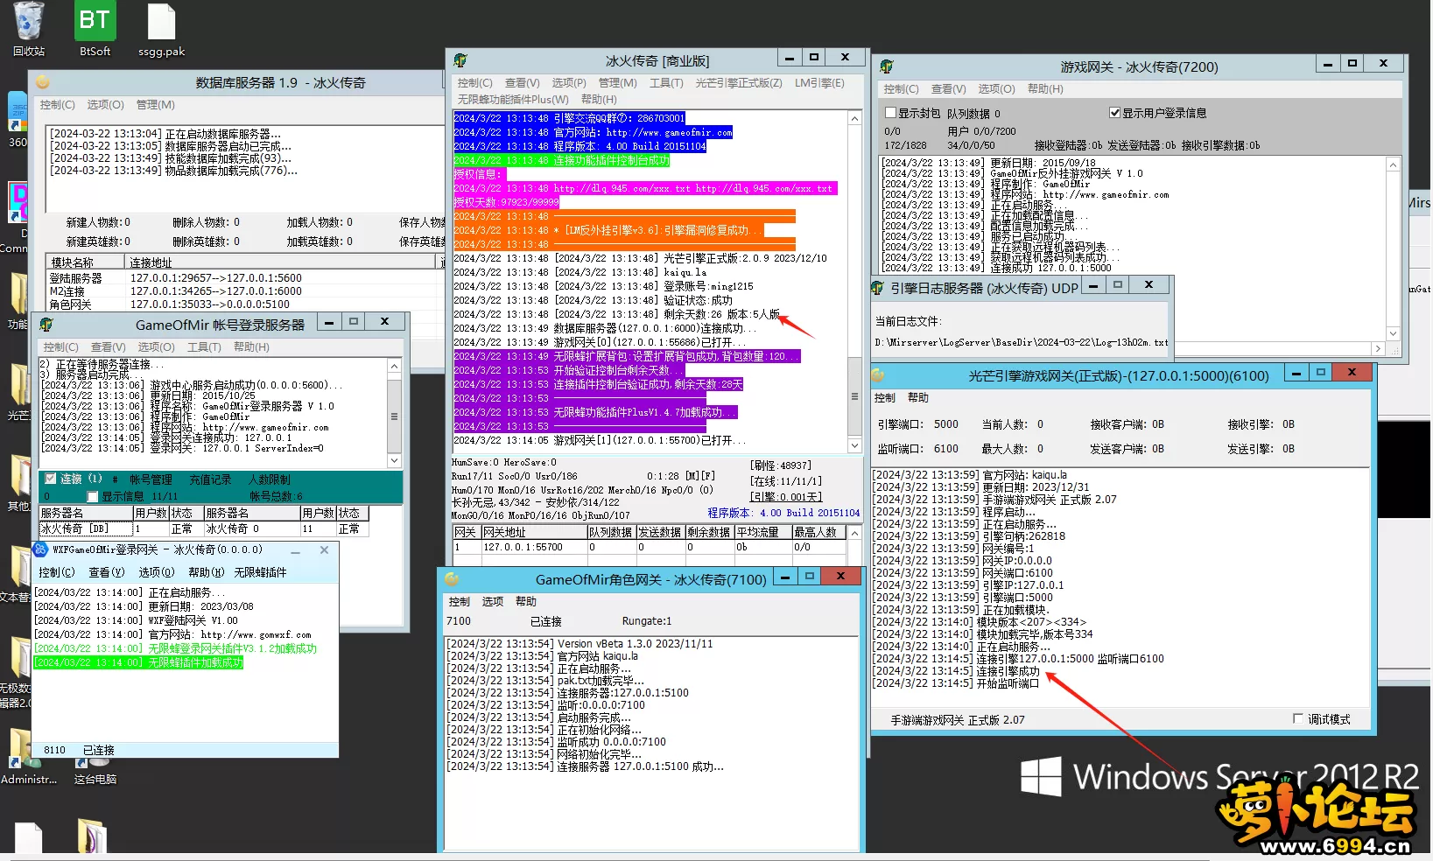Click scrollbar thumb in 帐号登录服务器 log

[x=394, y=416]
